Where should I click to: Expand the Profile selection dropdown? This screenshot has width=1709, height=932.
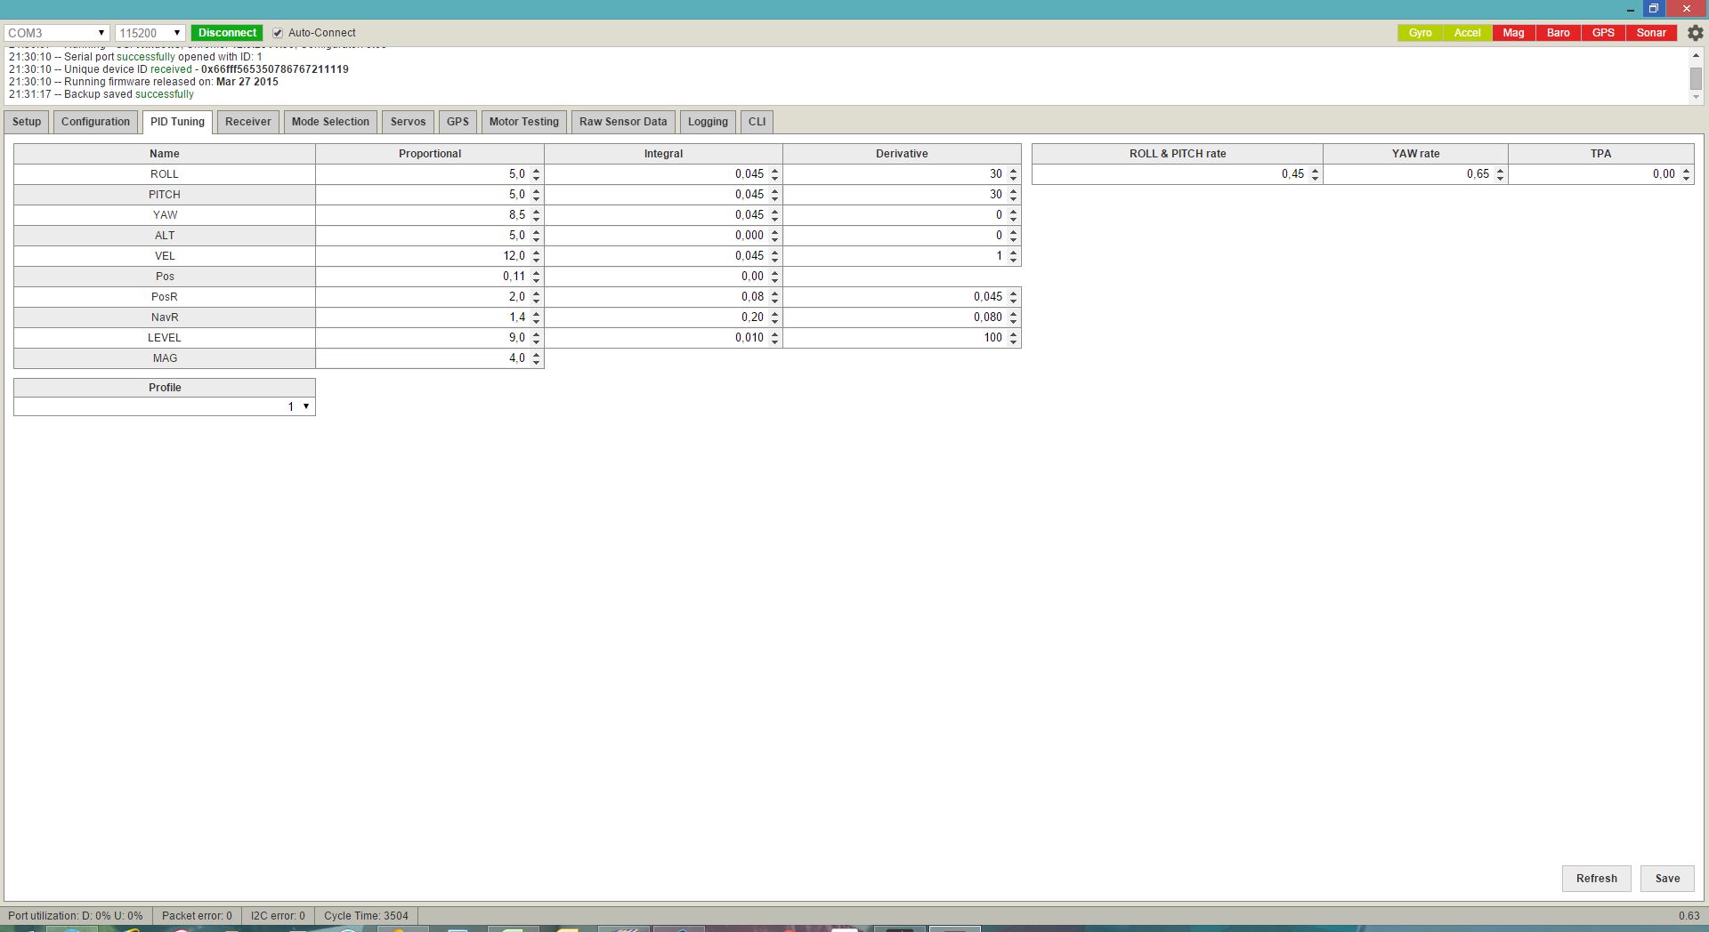(x=165, y=406)
